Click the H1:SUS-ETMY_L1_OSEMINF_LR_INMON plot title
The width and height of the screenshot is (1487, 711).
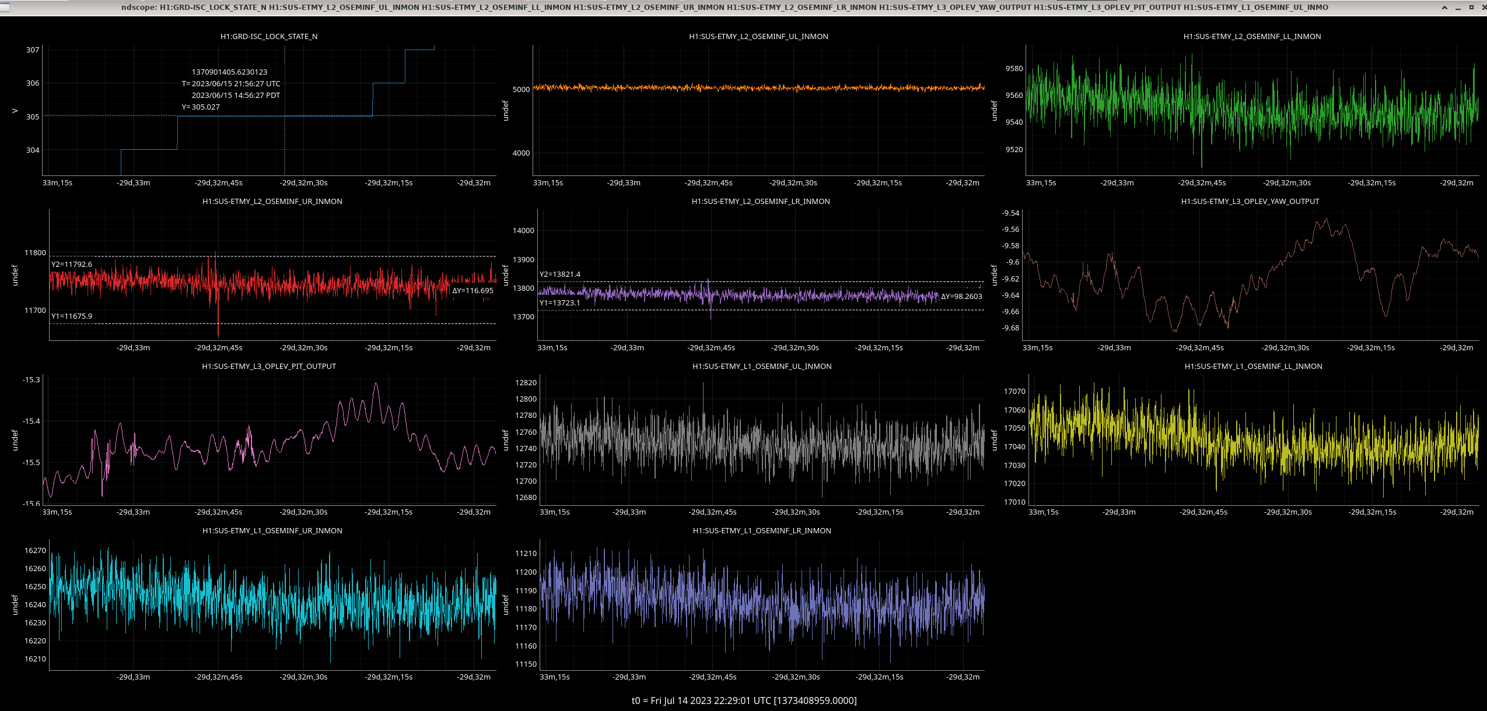tap(762, 530)
